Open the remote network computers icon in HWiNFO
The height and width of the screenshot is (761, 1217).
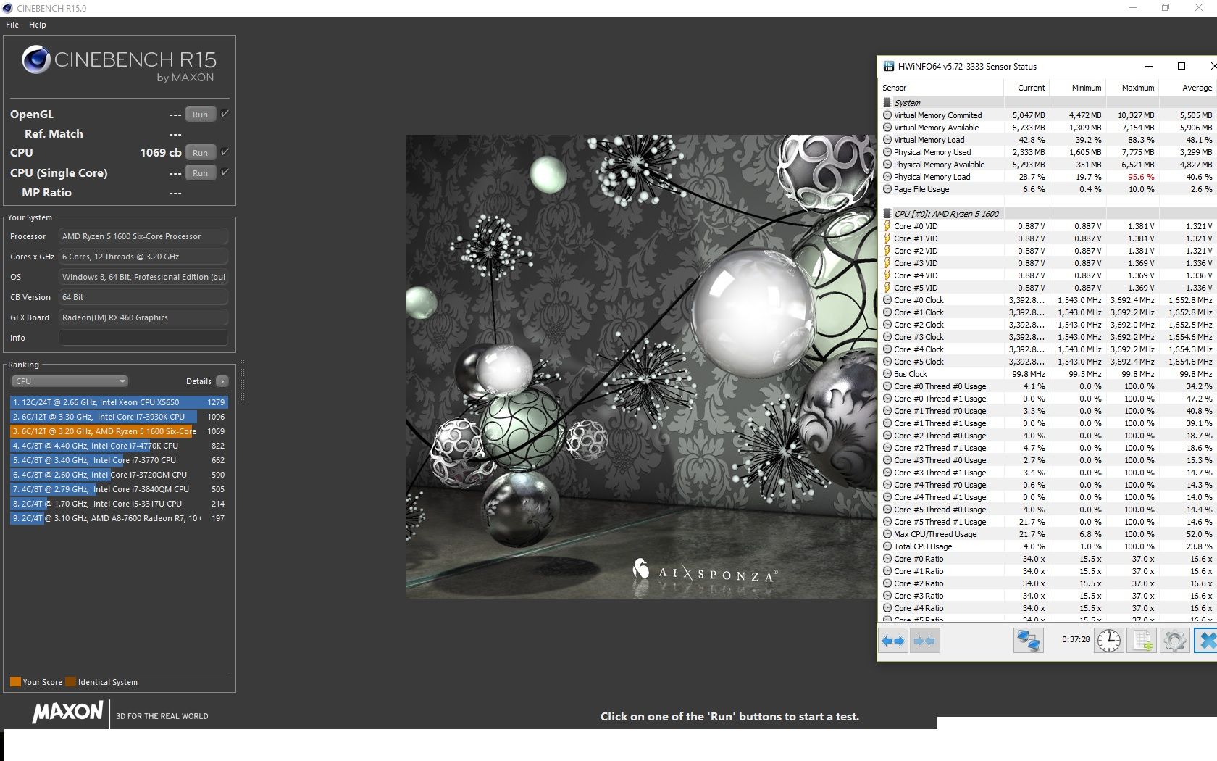(1028, 641)
